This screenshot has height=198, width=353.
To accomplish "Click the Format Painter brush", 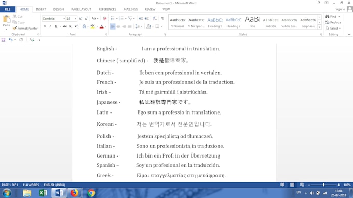I will coord(15,29).
